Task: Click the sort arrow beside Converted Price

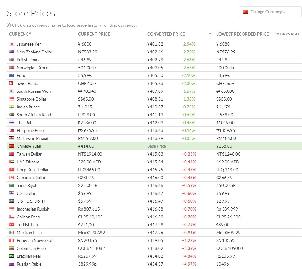Action: coord(210,34)
